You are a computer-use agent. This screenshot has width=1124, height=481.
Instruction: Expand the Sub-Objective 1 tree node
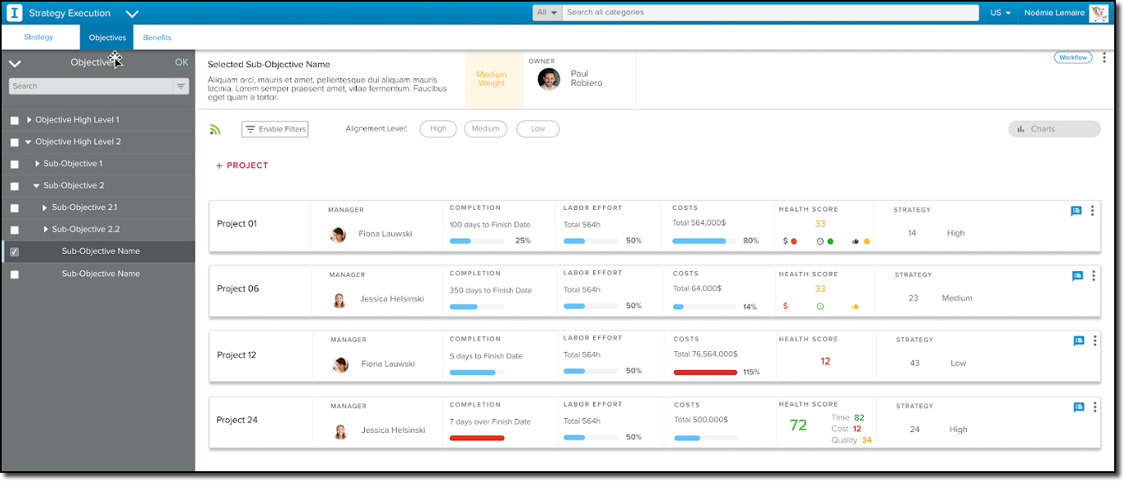coord(37,163)
